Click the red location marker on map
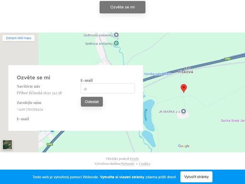The width and height of the screenshot is (245, 184). 184,88
